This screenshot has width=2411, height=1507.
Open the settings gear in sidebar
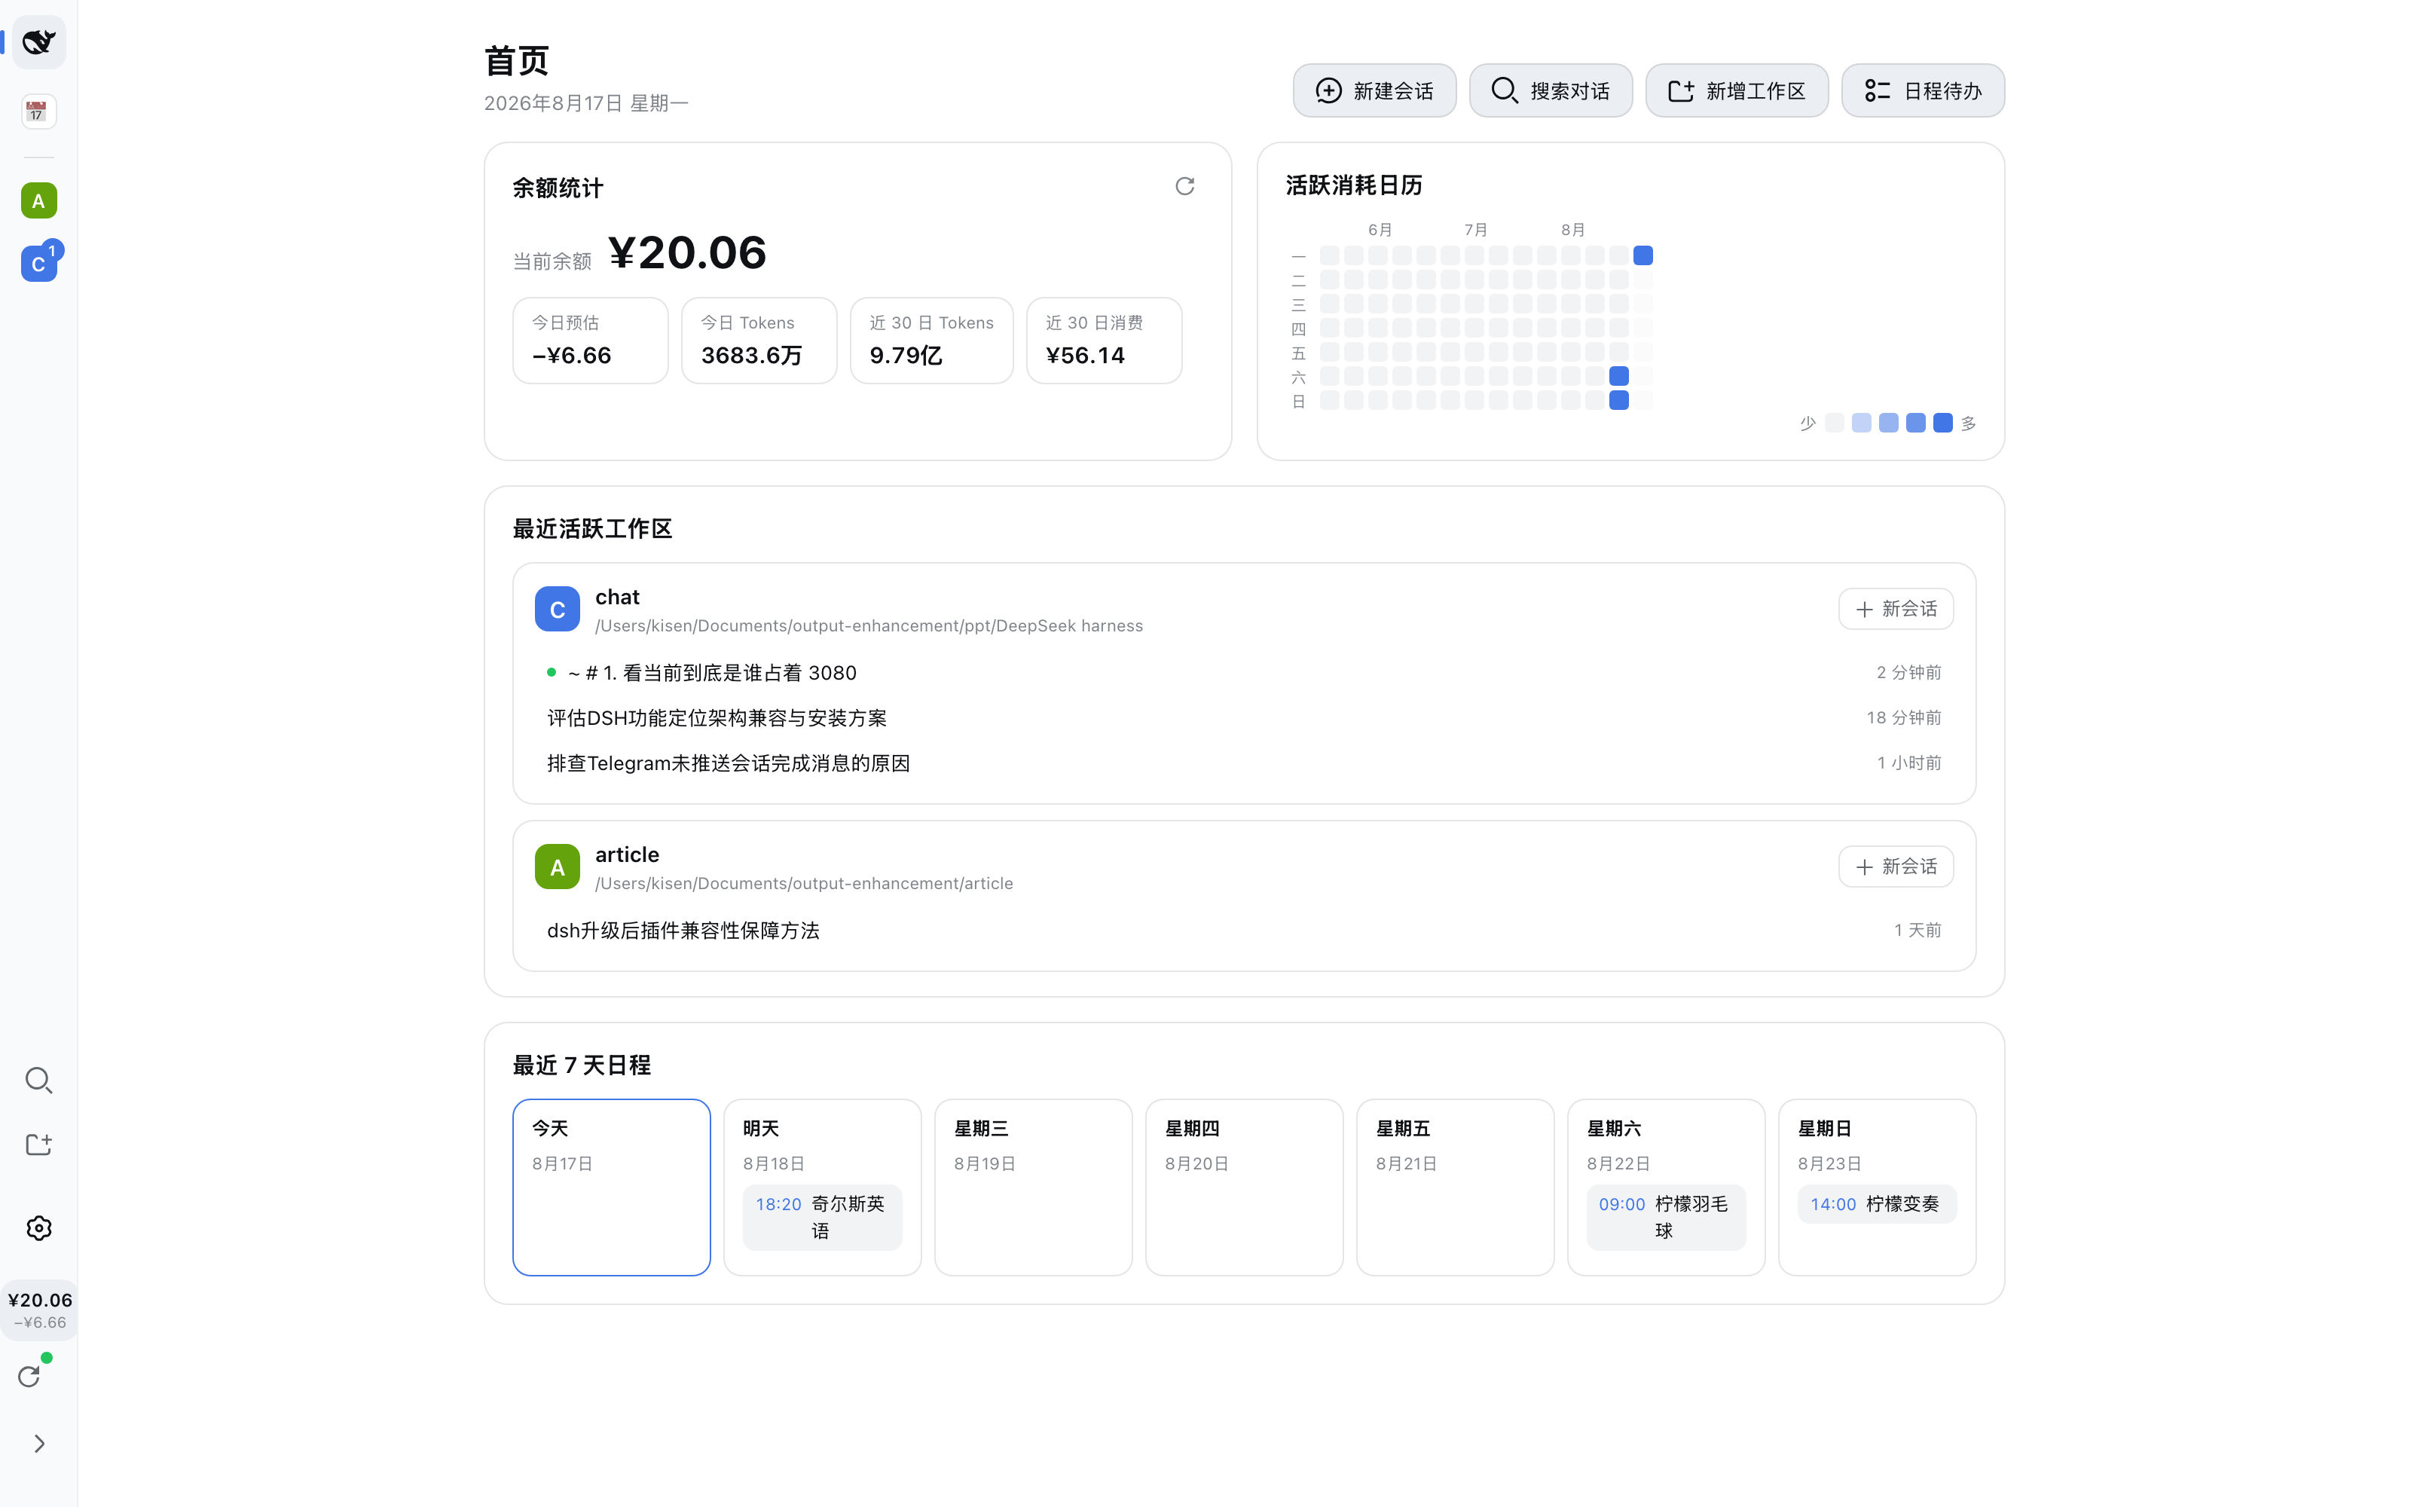39,1228
